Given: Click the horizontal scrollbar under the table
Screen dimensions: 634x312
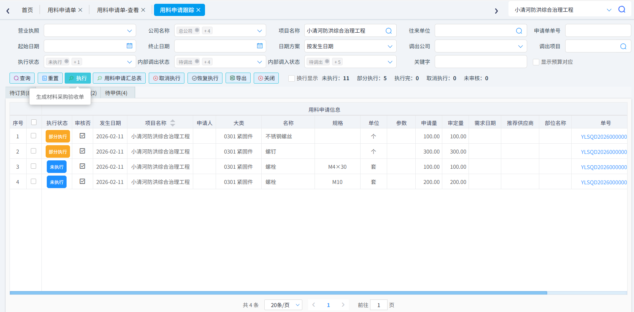Looking at the screenshot, I should pyautogui.click(x=278, y=293).
